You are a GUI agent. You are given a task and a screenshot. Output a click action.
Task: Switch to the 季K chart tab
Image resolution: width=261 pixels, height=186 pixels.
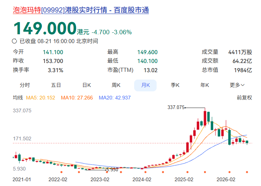pos(175,85)
